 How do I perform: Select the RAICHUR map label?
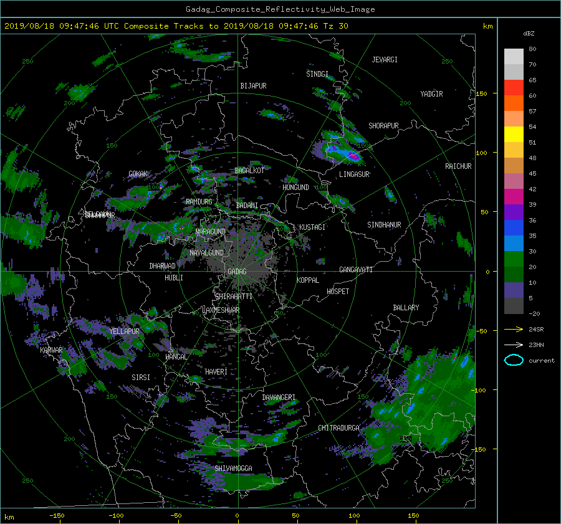click(x=458, y=166)
